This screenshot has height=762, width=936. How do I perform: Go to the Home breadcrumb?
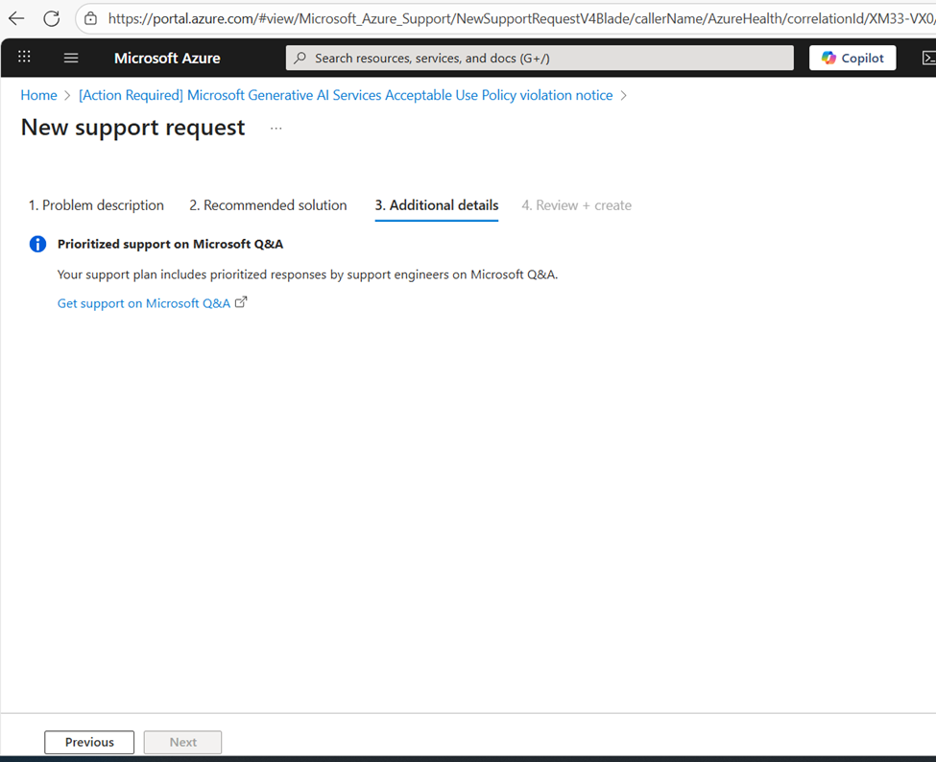coord(38,95)
